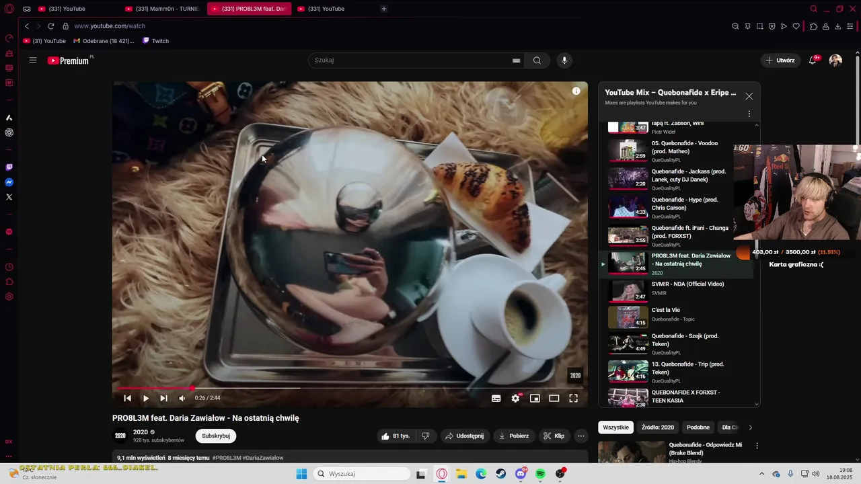Viewport: 861px width, 484px height.
Task: Show more filter chips with right chevron
Action: [x=751, y=427]
